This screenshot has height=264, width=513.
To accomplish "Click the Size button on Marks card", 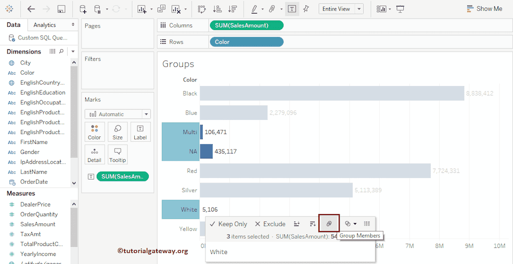I will click(x=117, y=131).
